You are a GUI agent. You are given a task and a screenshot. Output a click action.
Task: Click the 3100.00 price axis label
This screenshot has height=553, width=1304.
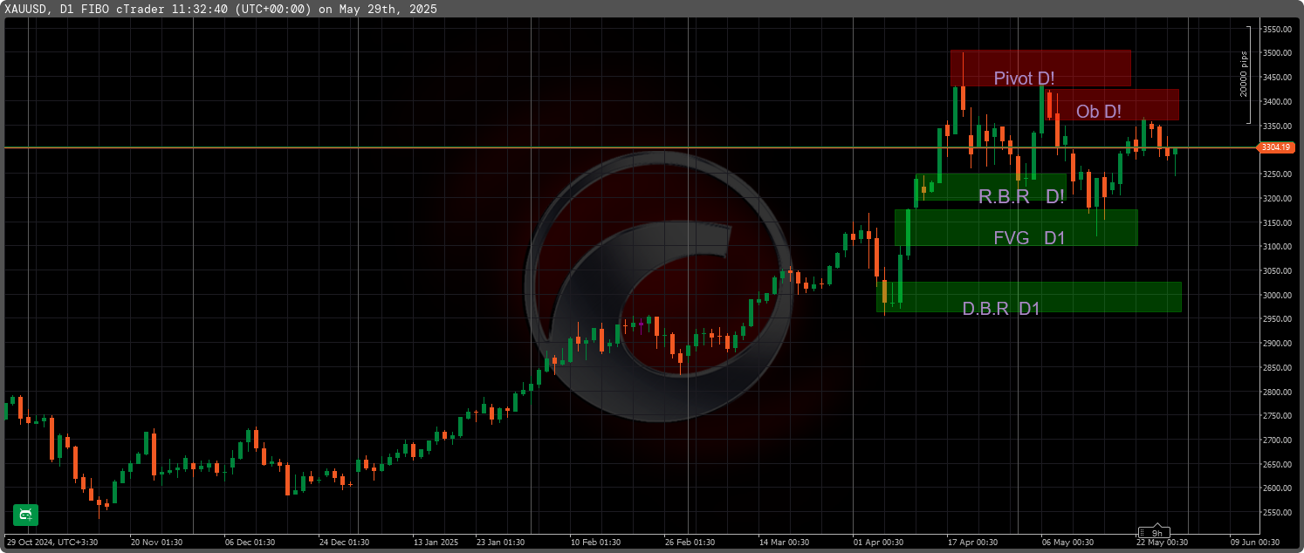[x=1276, y=247]
